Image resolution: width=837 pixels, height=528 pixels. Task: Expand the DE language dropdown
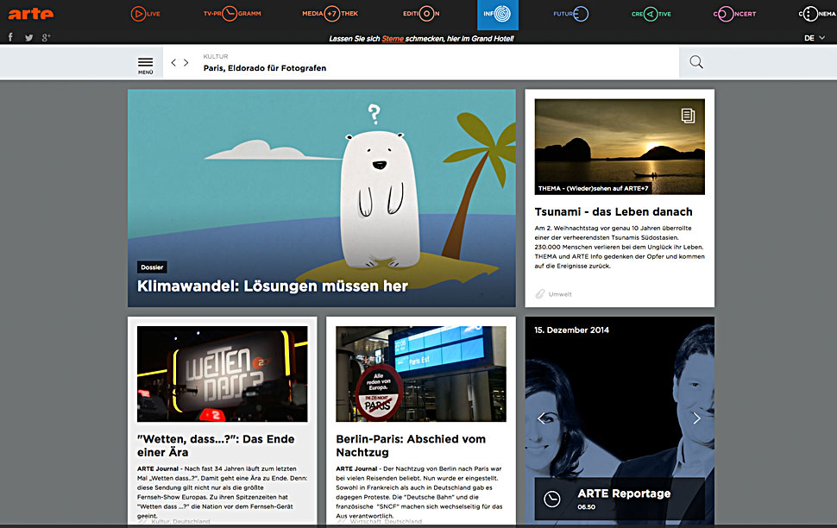click(815, 38)
